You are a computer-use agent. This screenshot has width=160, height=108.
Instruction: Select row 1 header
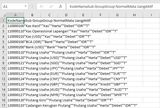(x=3, y=20)
